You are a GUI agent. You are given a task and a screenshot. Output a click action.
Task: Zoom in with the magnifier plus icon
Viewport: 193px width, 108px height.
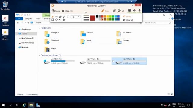(114, 11)
